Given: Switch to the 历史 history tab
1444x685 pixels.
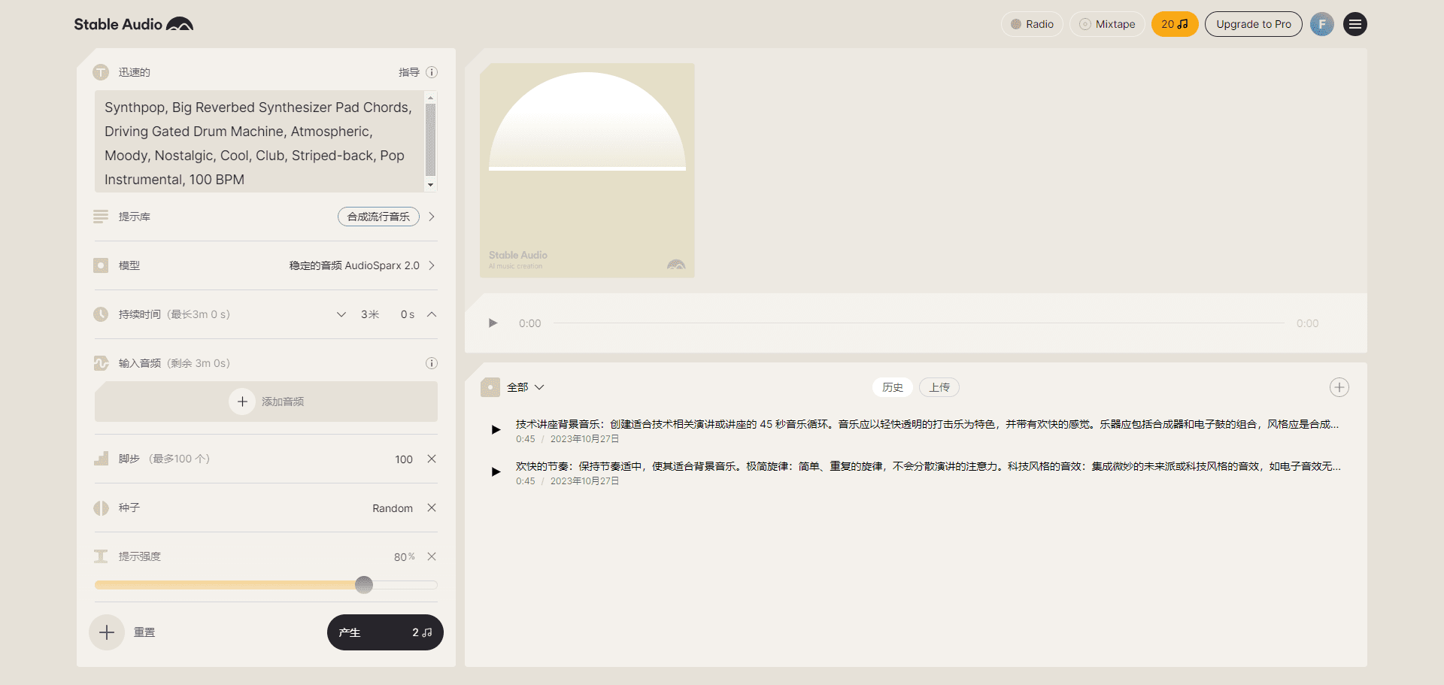Looking at the screenshot, I should [893, 387].
